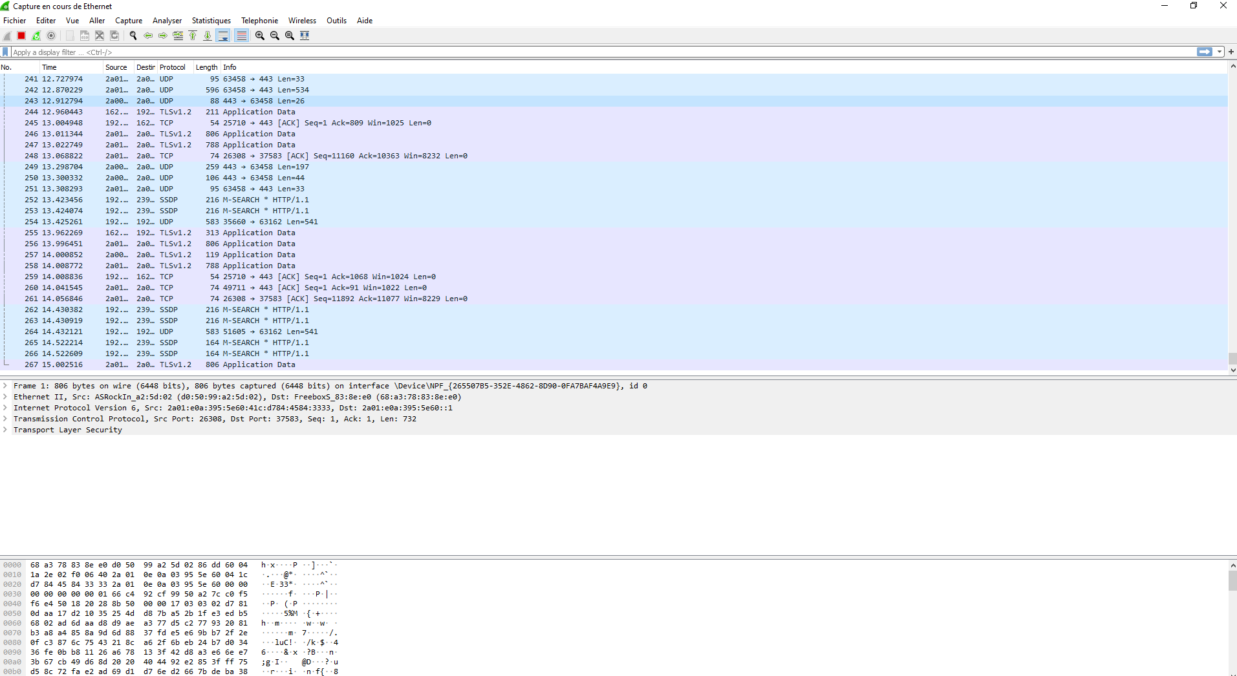Go forward to next packet arrow
Image resolution: width=1237 pixels, height=676 pixels.
(163, 36)
